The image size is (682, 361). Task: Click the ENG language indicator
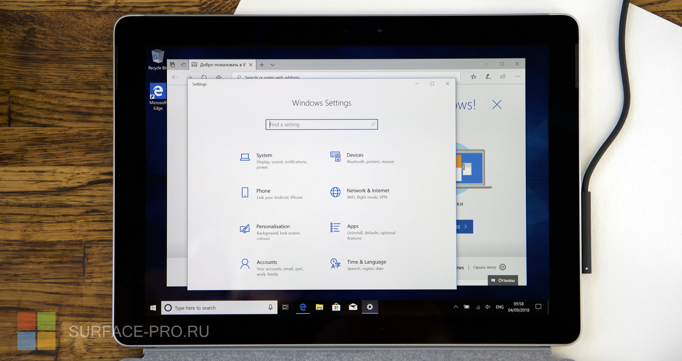pyautogui.click(x=500, y=307)
